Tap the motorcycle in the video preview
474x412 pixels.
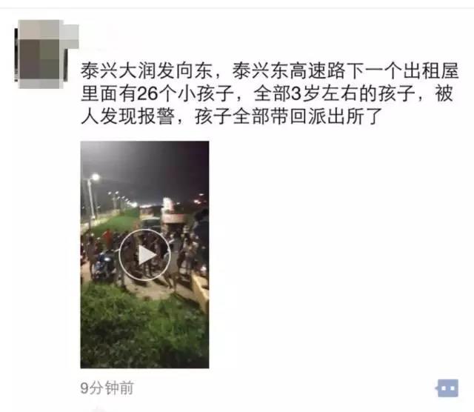point(103,265)
